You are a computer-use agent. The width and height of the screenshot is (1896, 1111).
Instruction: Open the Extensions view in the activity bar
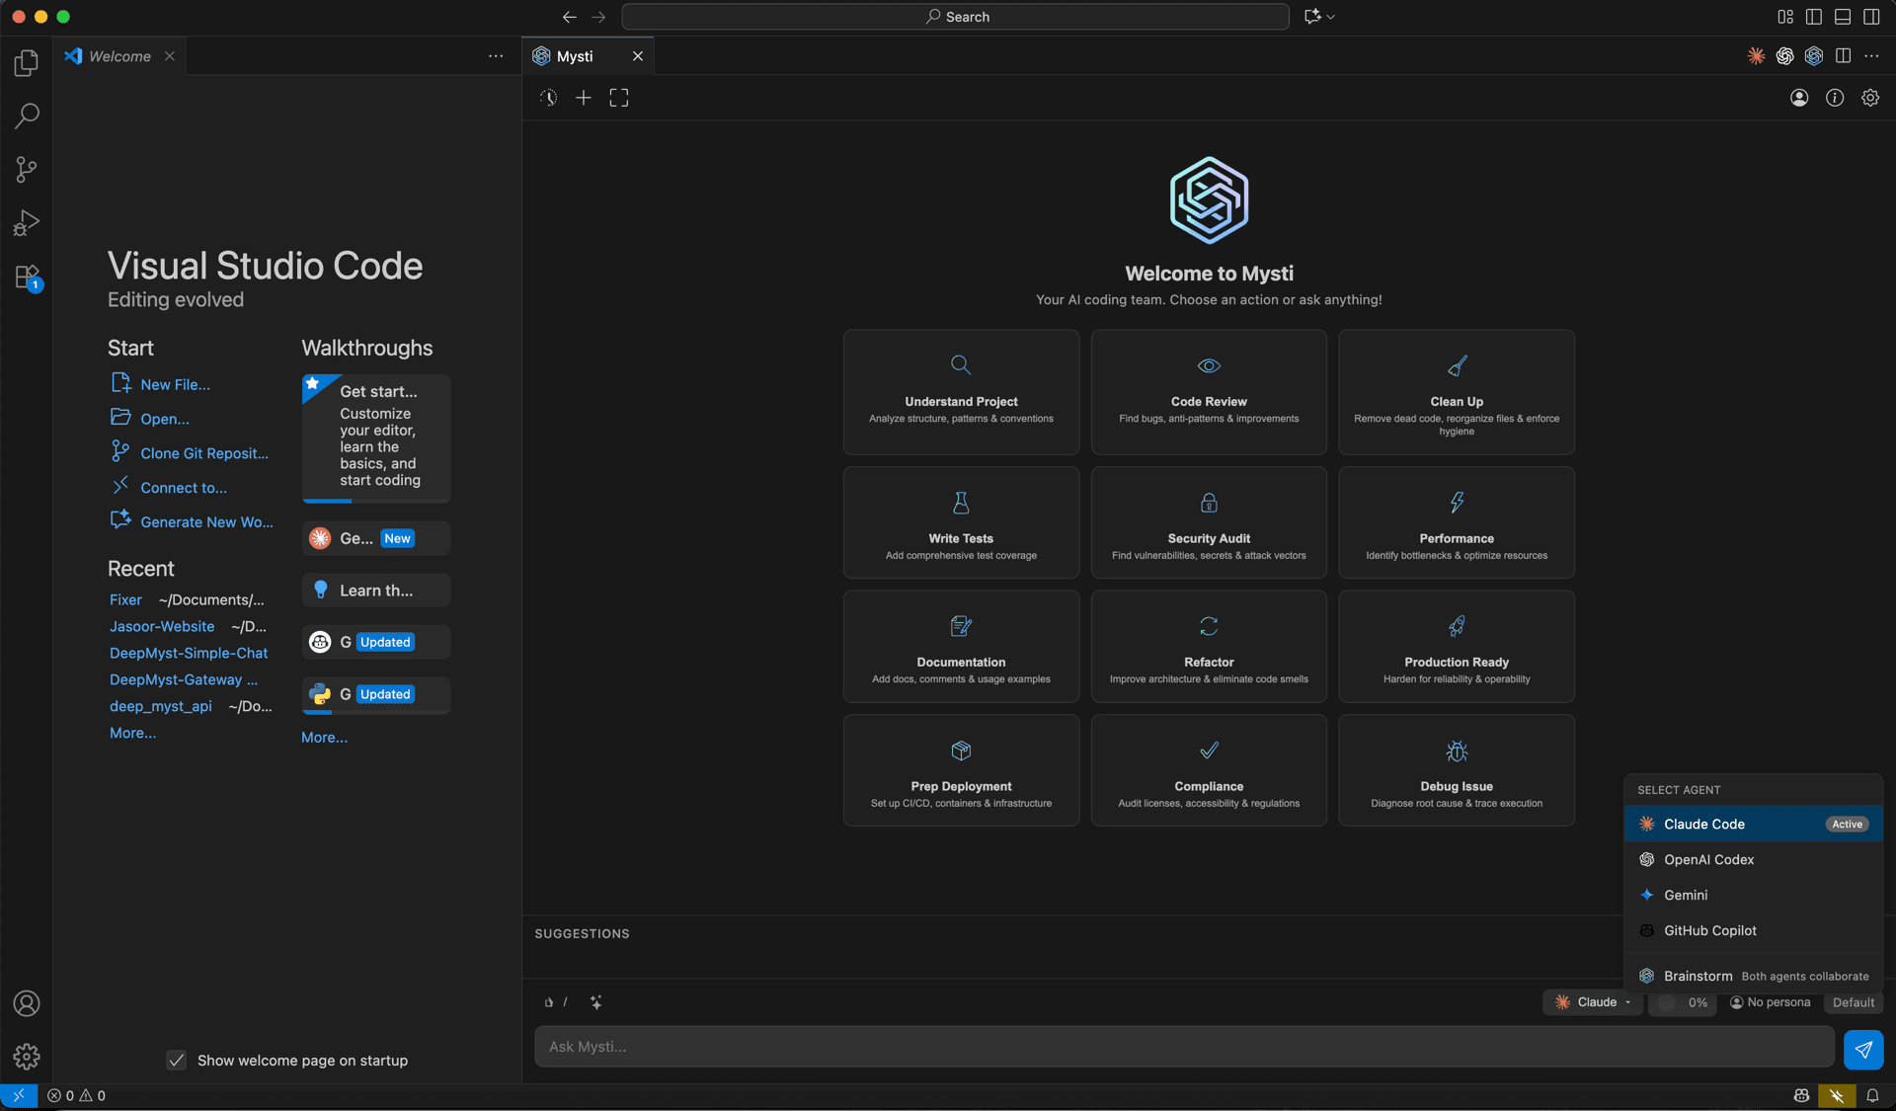pos(27,277)
